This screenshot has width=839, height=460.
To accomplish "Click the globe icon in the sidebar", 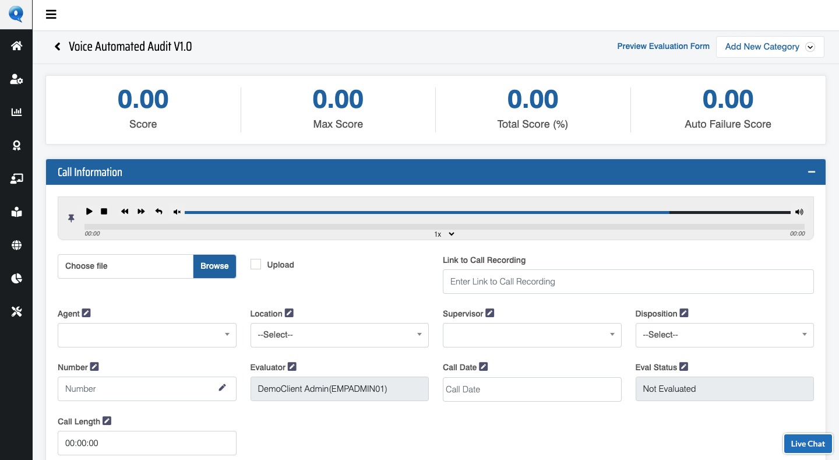I will 16,245.
